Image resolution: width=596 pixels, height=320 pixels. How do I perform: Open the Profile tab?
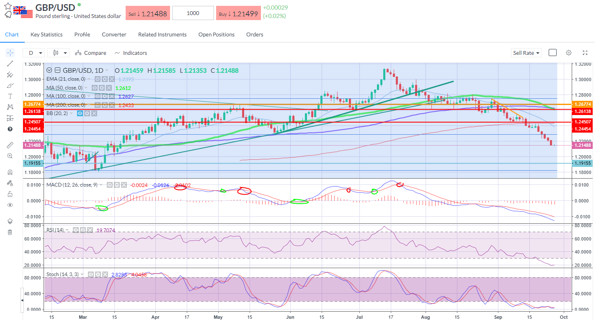click(82, 34)
